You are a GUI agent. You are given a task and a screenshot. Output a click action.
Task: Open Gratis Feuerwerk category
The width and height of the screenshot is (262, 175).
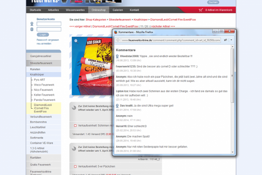click(x=44, y=165)
